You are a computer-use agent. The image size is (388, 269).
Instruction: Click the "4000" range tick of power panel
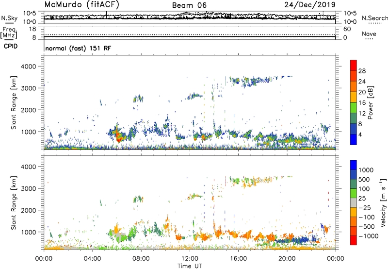click(x=28, y=67)
